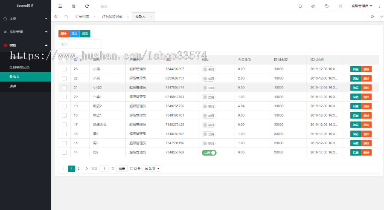
Task: Click the refresh icon in the header
Action: (87, 6)
